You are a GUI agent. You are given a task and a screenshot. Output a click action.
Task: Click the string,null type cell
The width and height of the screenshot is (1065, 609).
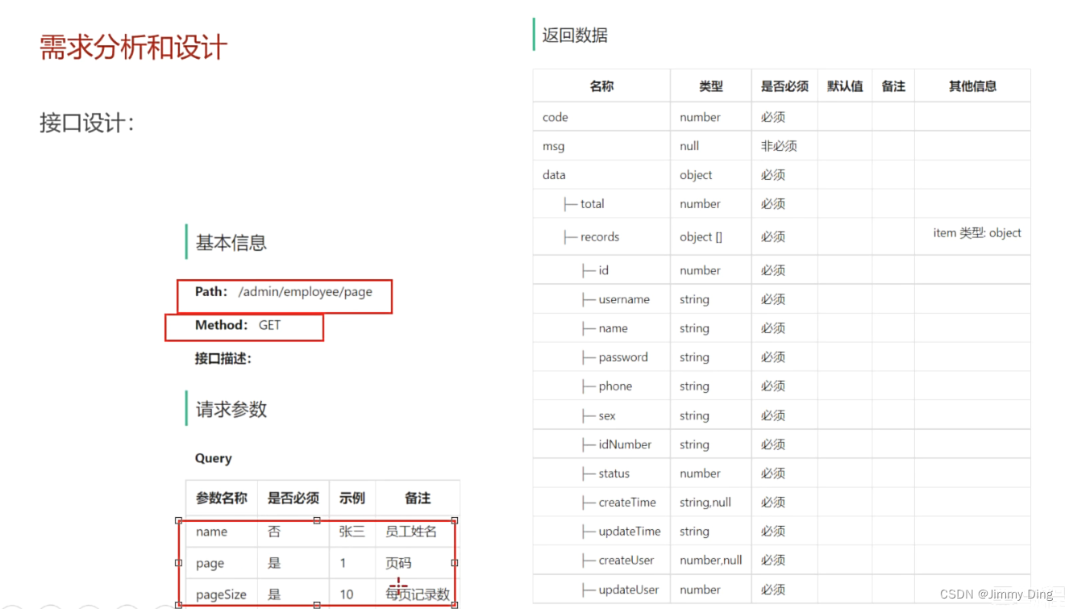pyautogui.click(x=705, y=503)
